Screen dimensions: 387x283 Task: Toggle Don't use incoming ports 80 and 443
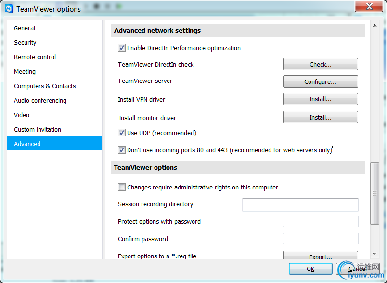121,150
